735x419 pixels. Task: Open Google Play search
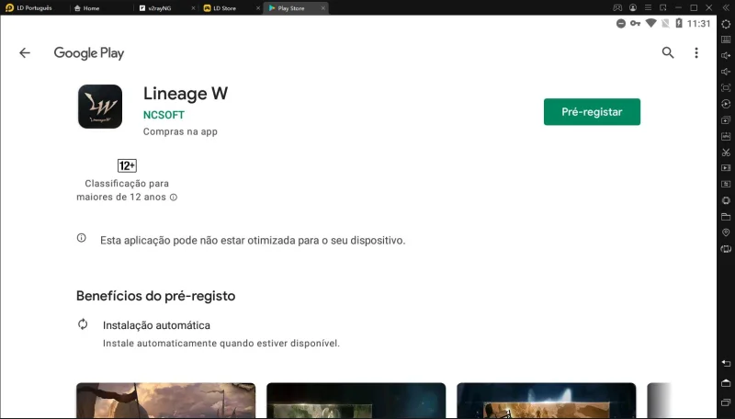[668, 52]
